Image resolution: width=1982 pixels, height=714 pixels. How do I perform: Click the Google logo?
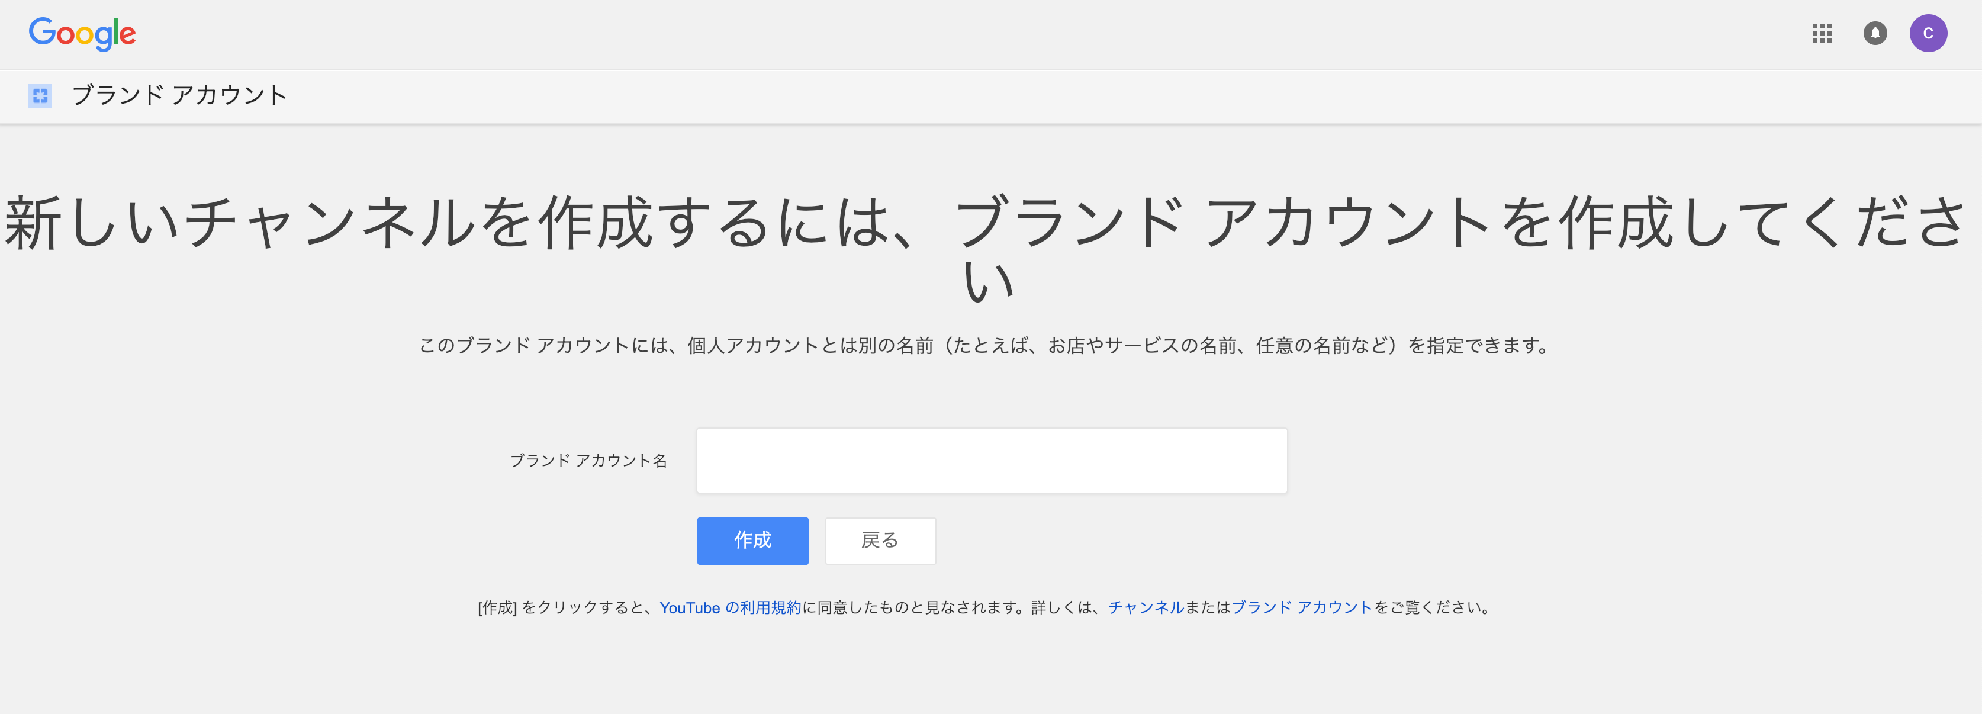click(82, 34)
